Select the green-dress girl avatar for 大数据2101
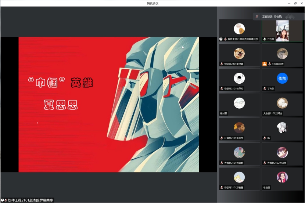This screenshot has height=203, width=305. [x=239, y=152]
